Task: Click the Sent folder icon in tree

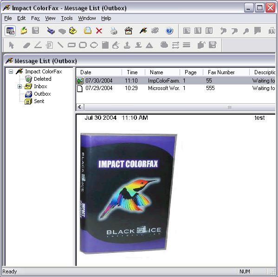Action: [28, 101]
